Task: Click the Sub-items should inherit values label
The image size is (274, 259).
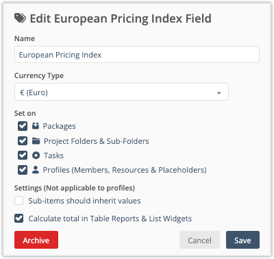Action: (x=84, y=201)
